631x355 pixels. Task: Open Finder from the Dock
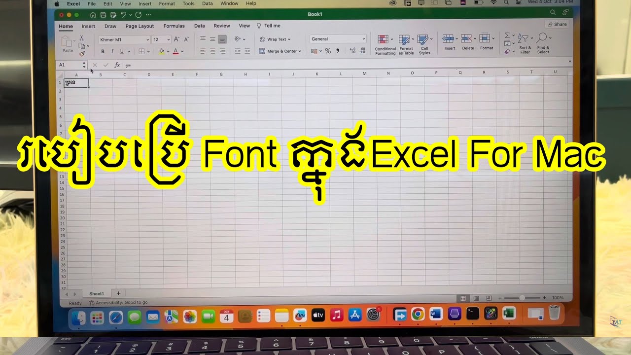[x=79, y=317]
